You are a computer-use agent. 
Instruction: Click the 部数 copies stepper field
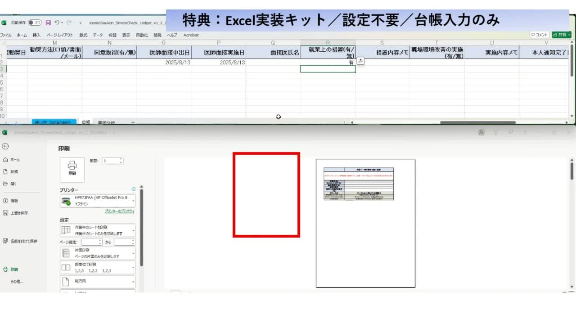[x=112, y=161]
